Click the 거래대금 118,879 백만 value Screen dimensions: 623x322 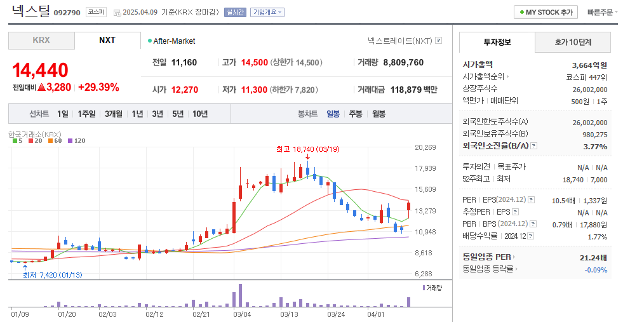coord(413,90)
